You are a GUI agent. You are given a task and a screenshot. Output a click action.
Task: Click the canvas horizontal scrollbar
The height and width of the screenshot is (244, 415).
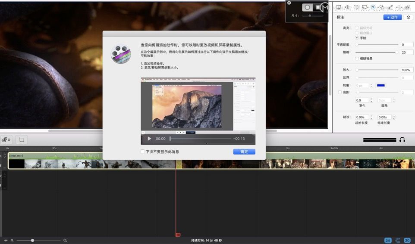tap(163, 131)
